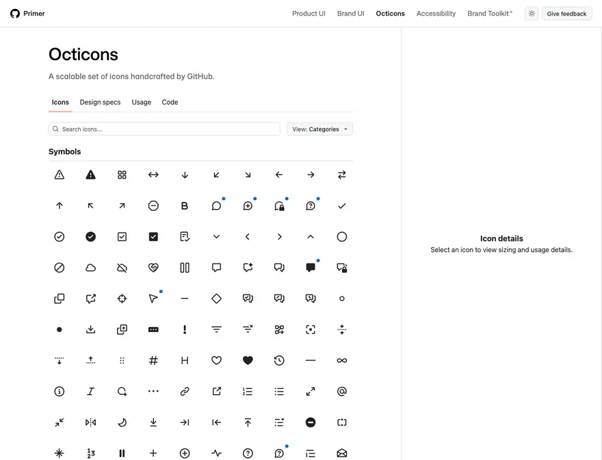Focus the Search icons input field
The height and width of the screenshot is (460, 602).
point(164,129)
